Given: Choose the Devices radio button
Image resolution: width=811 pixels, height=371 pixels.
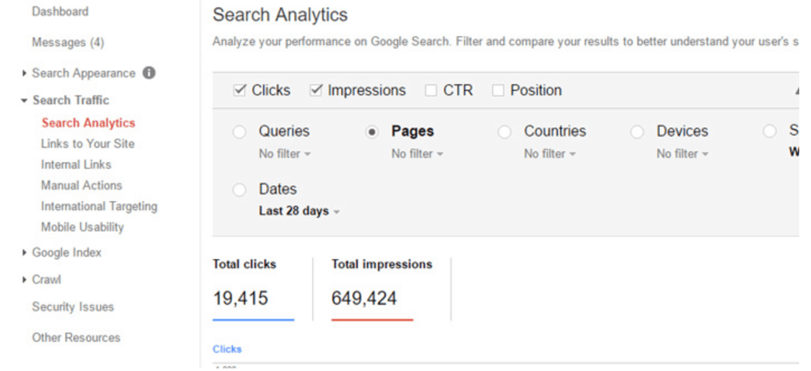Looking at the screenshot, I should click(x=637, y=132).
